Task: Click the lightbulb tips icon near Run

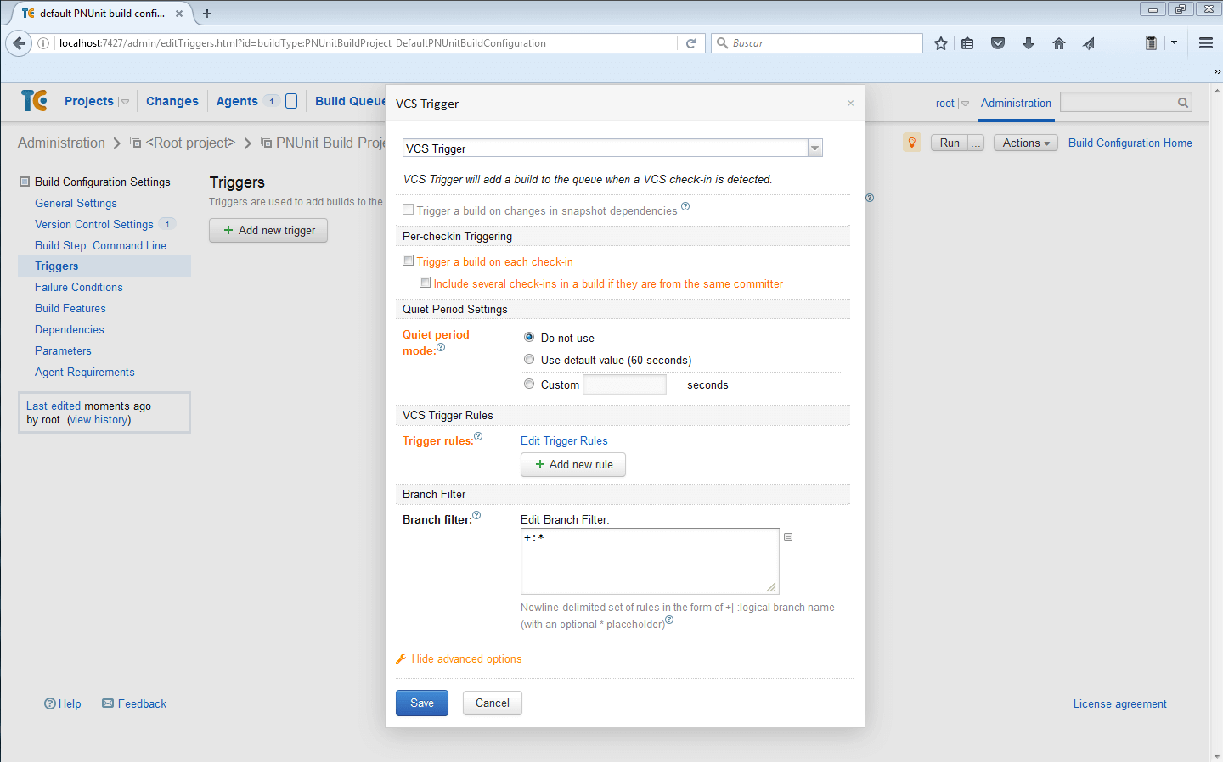Action: click(911, 143)
